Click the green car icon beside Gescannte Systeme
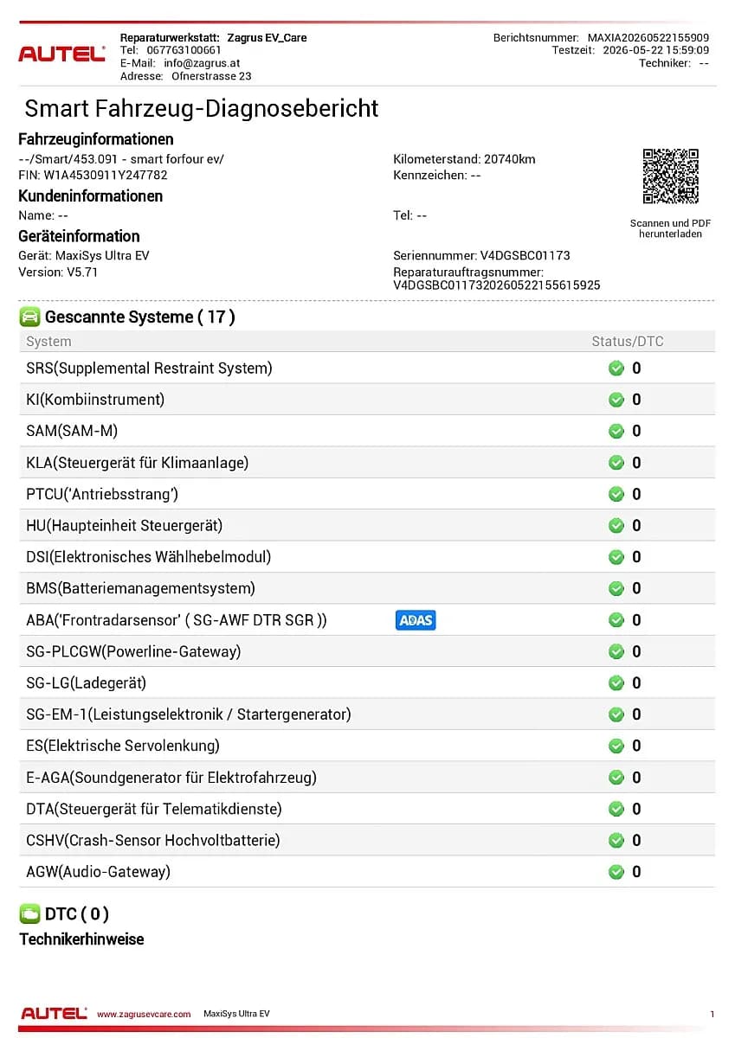The image size is (735, 1038). pos(29,317)
